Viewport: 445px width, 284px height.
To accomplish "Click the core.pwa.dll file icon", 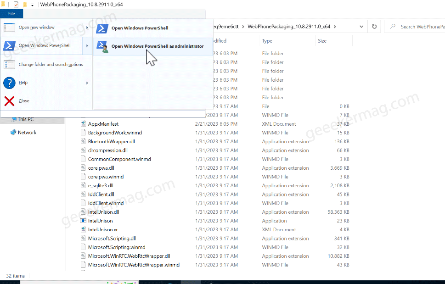I will (x=83, y=168).
